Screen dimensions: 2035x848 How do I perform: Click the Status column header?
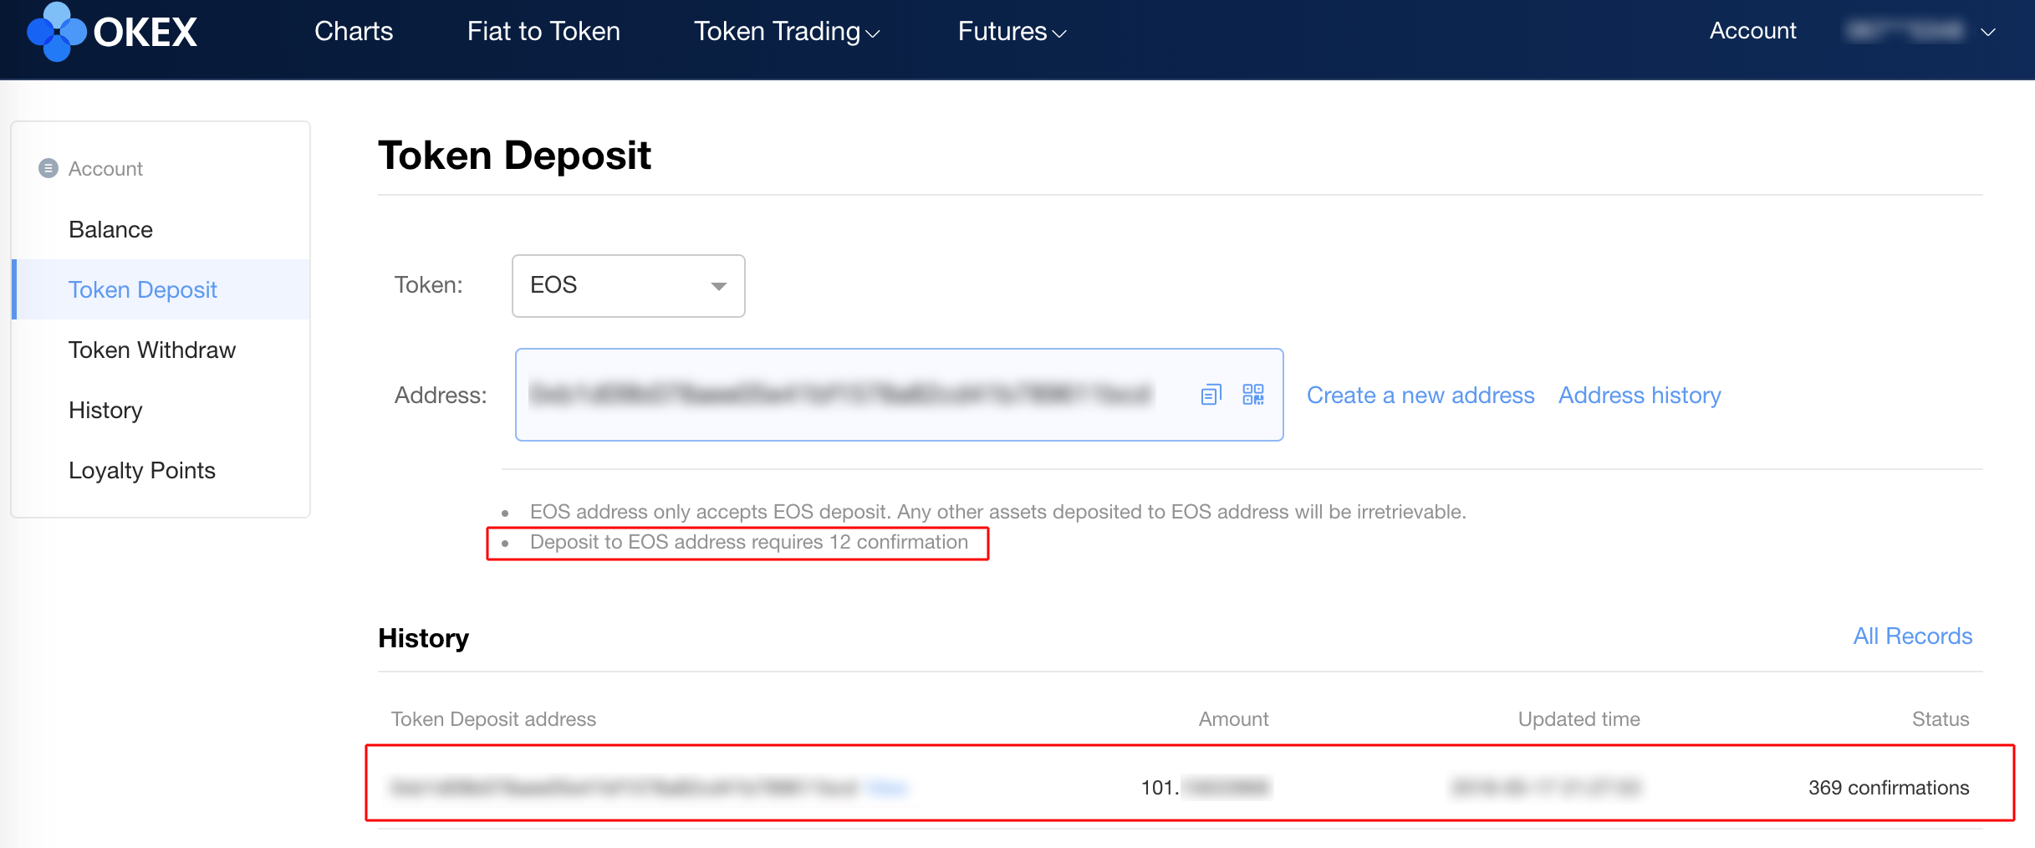[x=1941, y=719]
